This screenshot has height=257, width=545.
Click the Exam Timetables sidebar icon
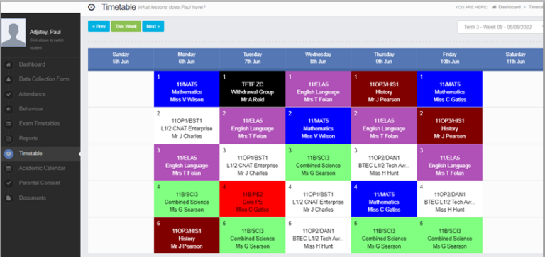click(9, 124)
